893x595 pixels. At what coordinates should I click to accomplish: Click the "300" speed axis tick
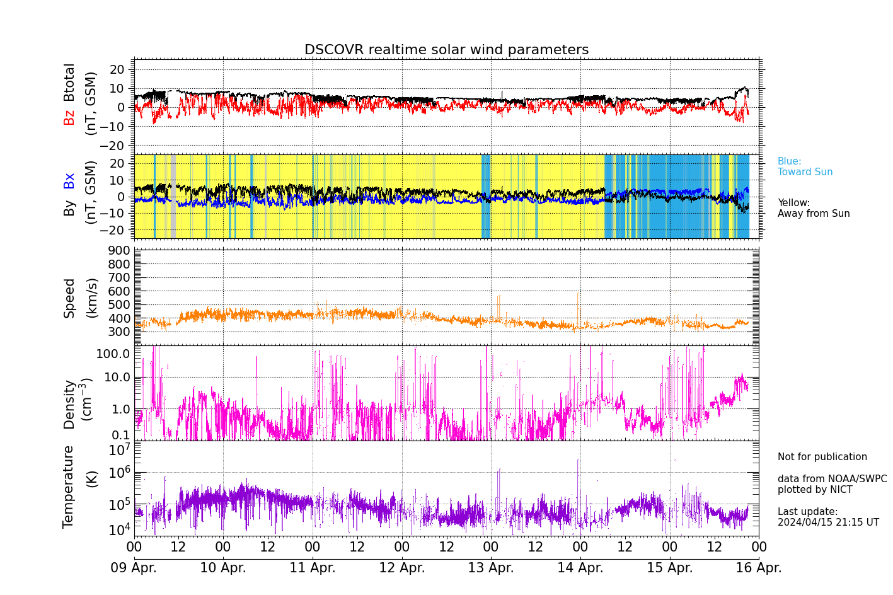tap(120, 332)
